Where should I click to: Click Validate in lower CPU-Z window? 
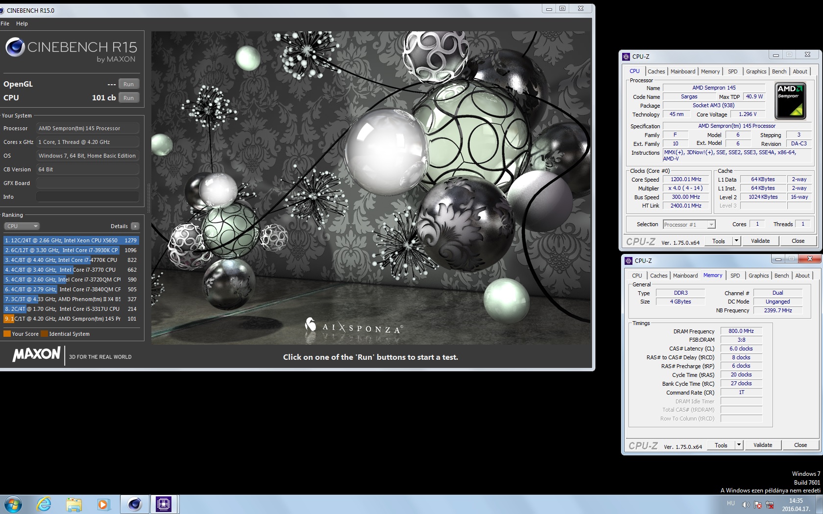pyautogui.click(x=763, y=445)
